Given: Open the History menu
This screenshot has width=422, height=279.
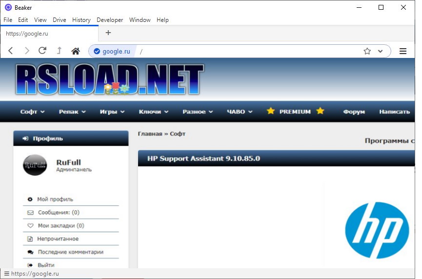Looking at the screenshot, I should tap(81, 20).
